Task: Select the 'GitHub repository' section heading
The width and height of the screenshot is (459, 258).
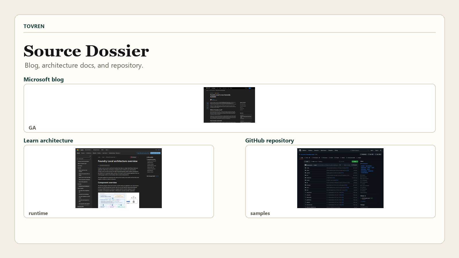Action: point(269,140)
